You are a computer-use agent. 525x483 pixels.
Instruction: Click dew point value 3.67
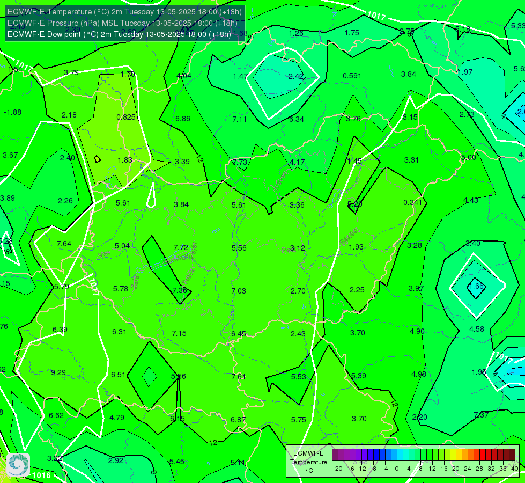tap(10, 155)
